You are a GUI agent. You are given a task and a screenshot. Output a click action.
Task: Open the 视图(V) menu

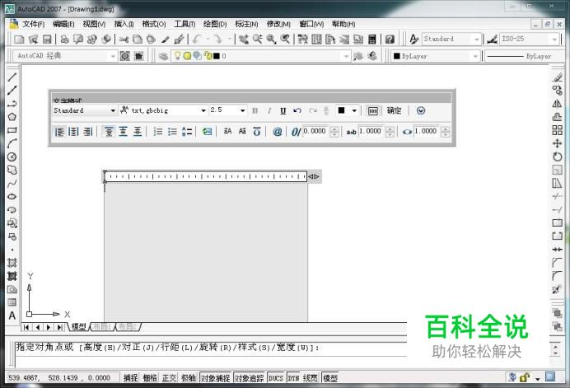pos(94,24)
